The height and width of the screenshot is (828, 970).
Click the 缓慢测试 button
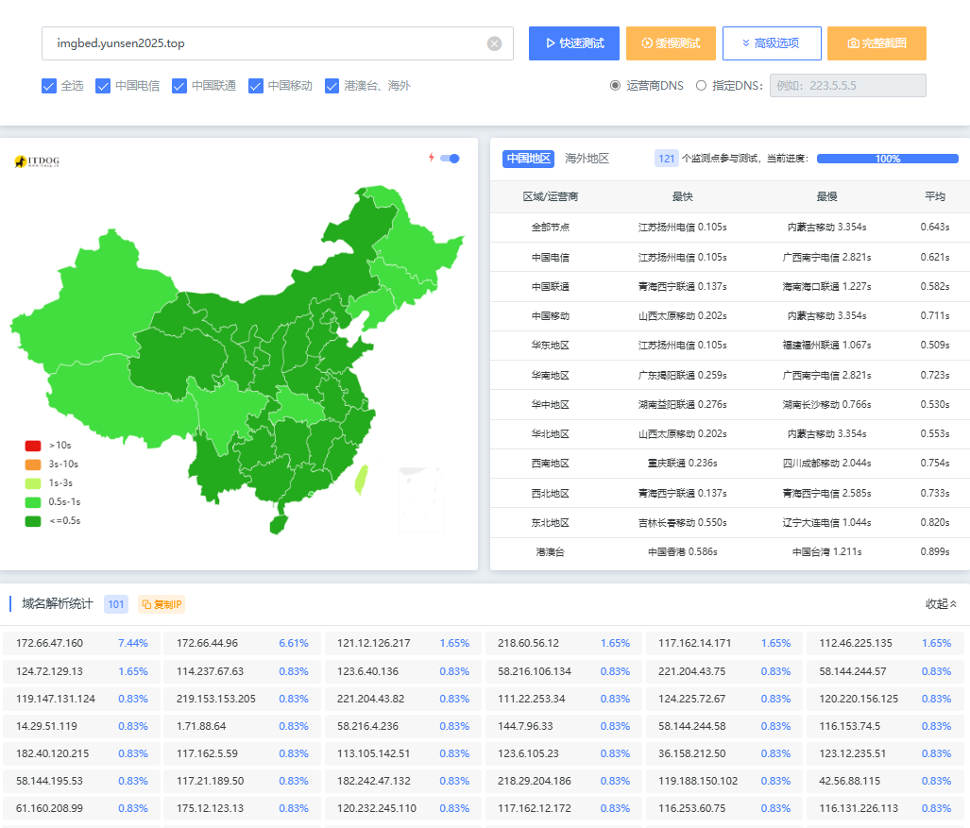point(671,43)
